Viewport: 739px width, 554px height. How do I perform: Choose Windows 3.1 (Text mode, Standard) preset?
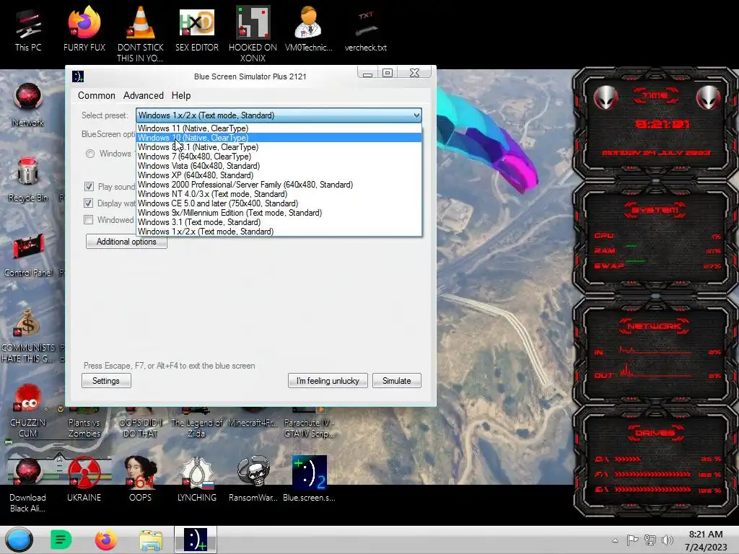279,222
